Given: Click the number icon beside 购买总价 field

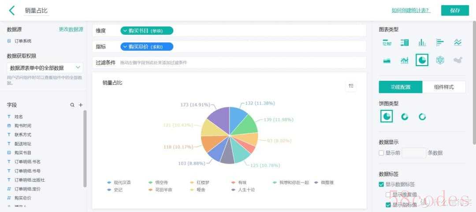Looking at the screenshot, I should tap(9, 198).
